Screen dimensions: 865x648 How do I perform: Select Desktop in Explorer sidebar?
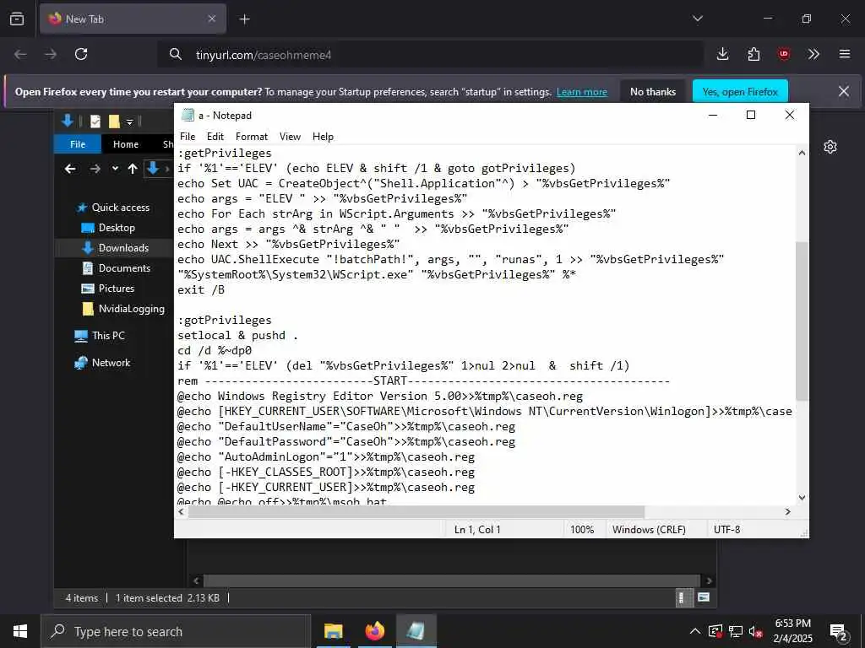[x=108, y=228]
